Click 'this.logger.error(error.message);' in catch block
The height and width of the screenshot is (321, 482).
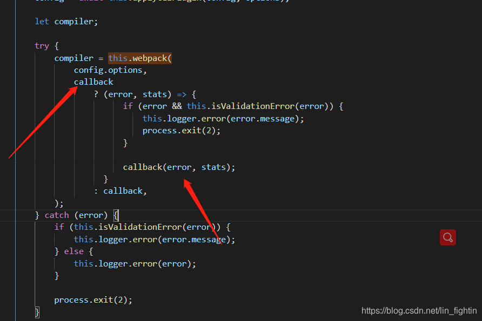click(155, 240)
